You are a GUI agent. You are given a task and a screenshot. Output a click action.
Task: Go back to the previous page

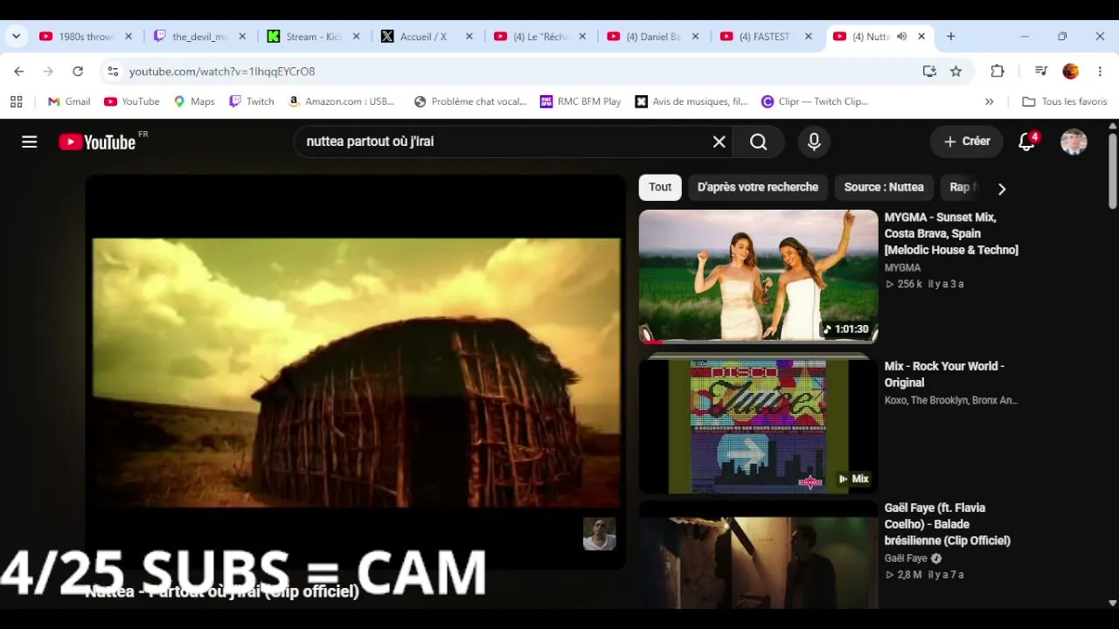[19, 72]
